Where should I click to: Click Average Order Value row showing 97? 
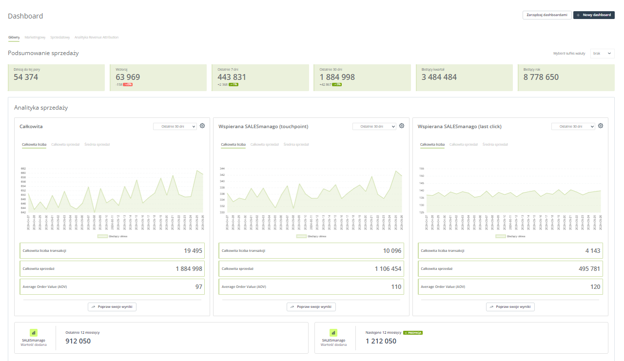pyautogui.click(x=112, y=286)
